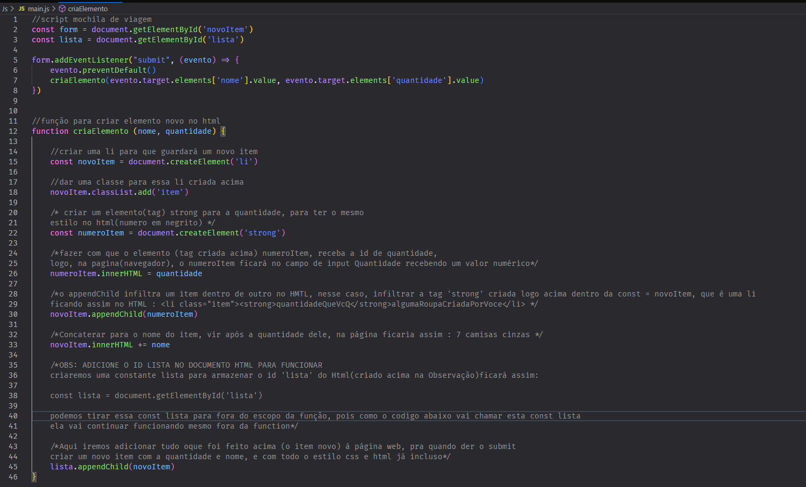The height and width of the screenshot is (487, 806).
Task: Click 'ela vai continuar funcionando' comment on line 41
Action: point(174,426)
